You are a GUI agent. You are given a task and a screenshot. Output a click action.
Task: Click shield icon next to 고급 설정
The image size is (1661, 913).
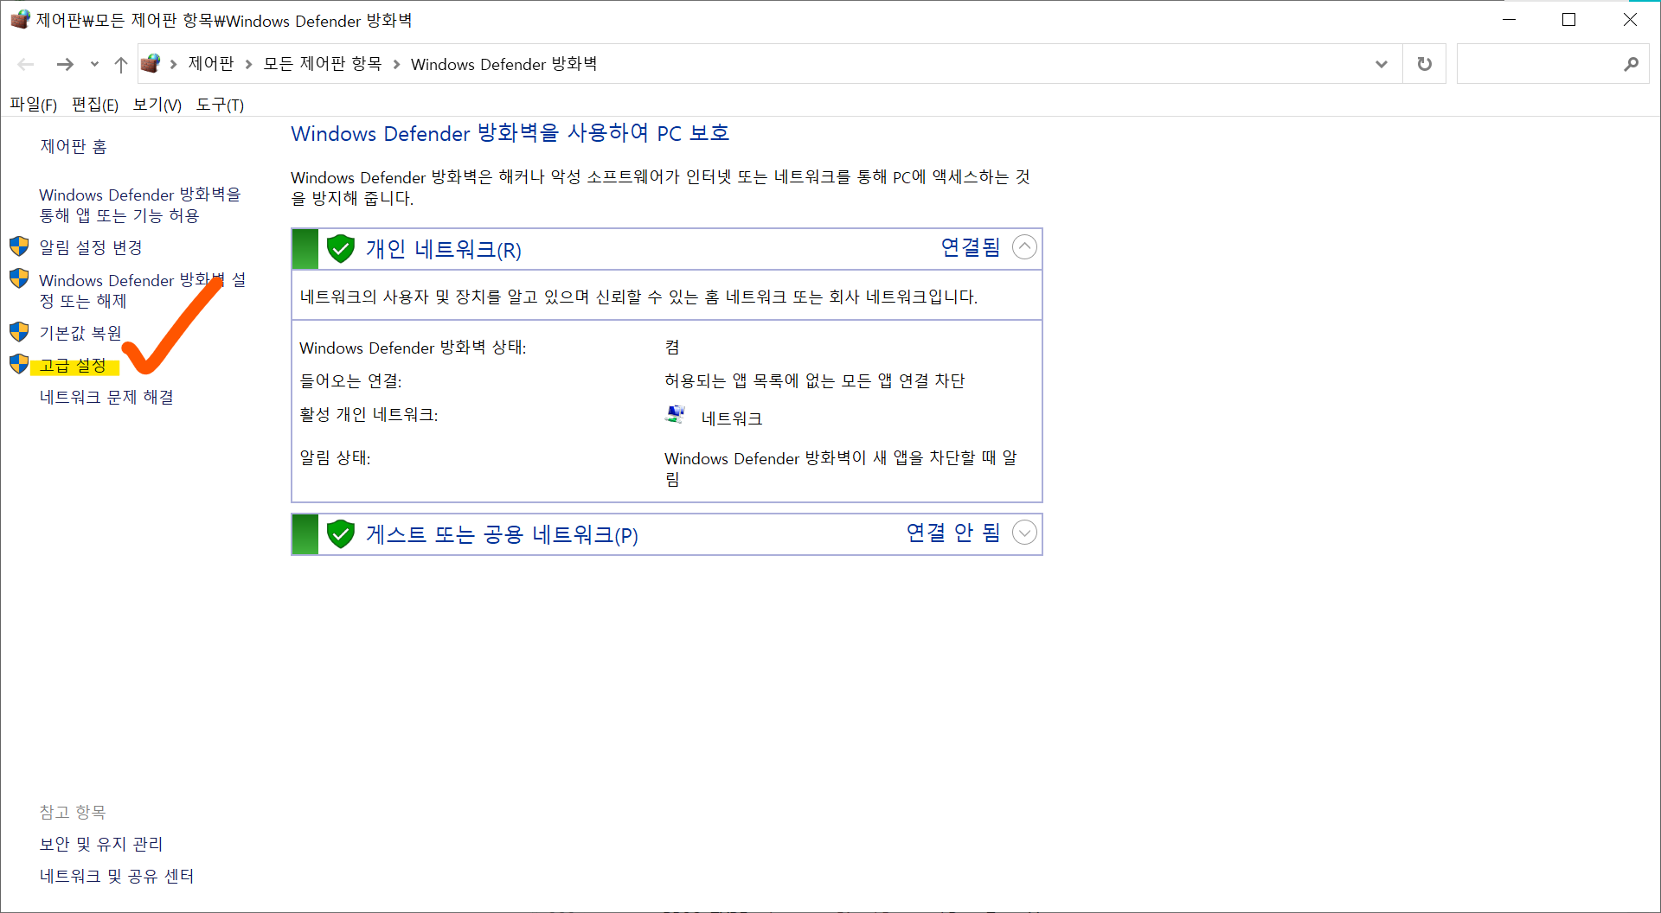pos(19,364)
